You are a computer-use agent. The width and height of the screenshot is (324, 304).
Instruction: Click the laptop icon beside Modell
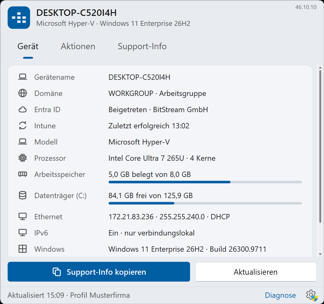click(22, 142)
